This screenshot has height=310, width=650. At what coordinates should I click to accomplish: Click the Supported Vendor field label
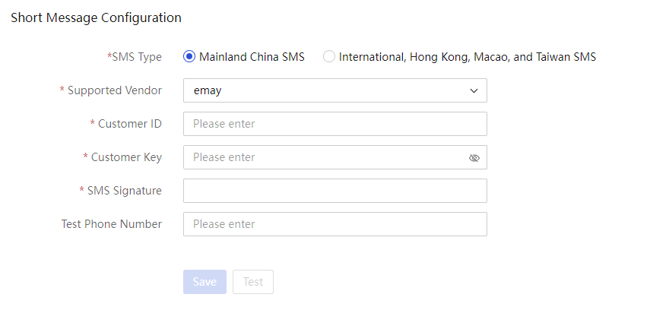point(111,90)
